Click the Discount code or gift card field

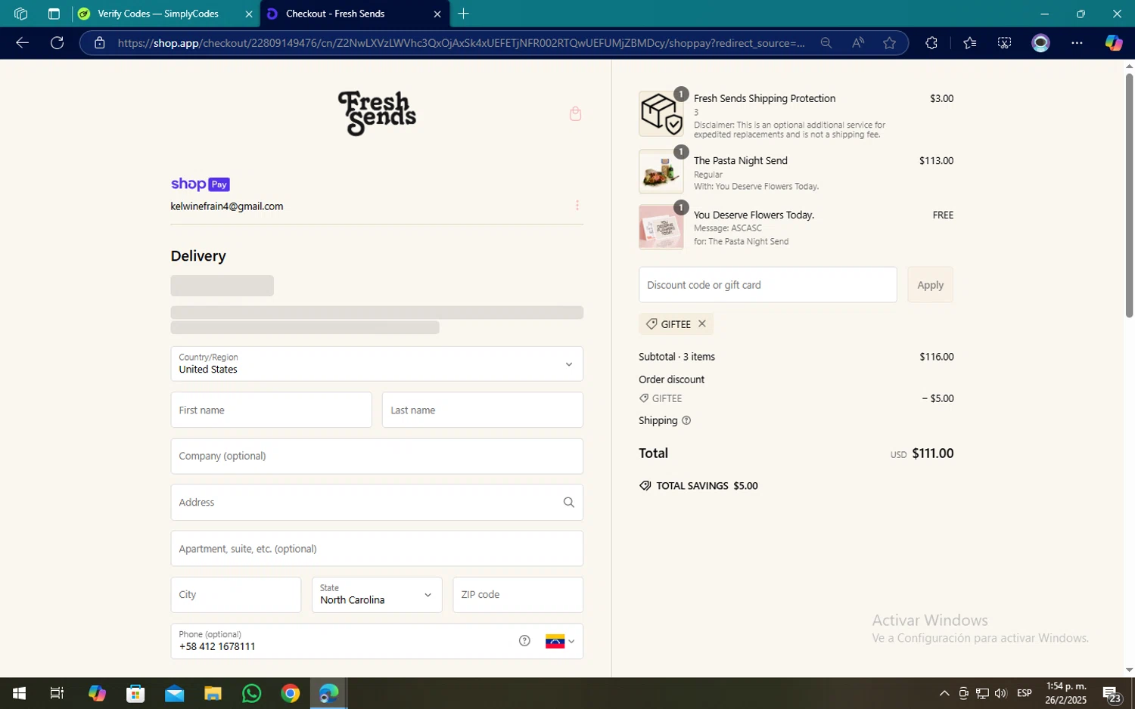point(768,285)
